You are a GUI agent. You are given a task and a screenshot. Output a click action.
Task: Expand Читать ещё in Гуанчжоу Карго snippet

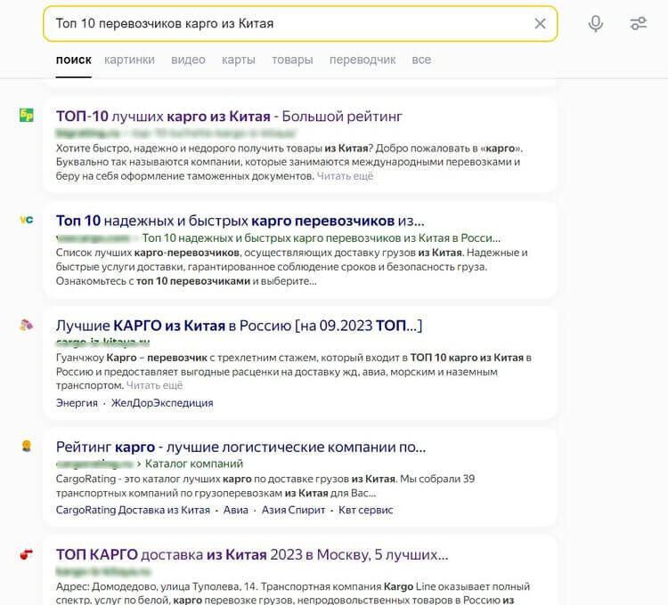click(154, 385)
